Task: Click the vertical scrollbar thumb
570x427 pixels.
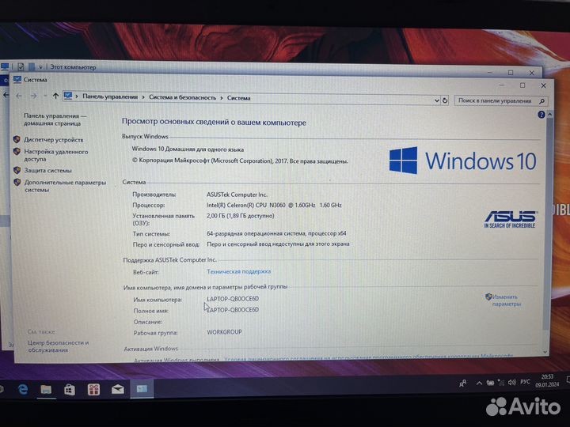Action: [548, 223]
